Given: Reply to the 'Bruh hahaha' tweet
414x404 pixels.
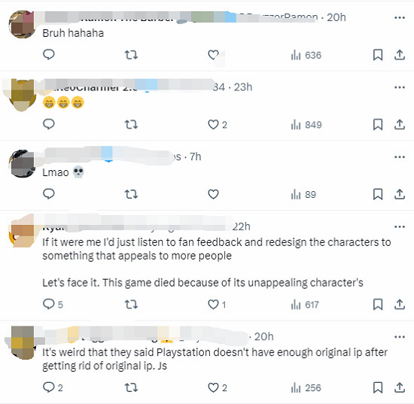Looking at the screenshot, I should (x=49, y=55).
